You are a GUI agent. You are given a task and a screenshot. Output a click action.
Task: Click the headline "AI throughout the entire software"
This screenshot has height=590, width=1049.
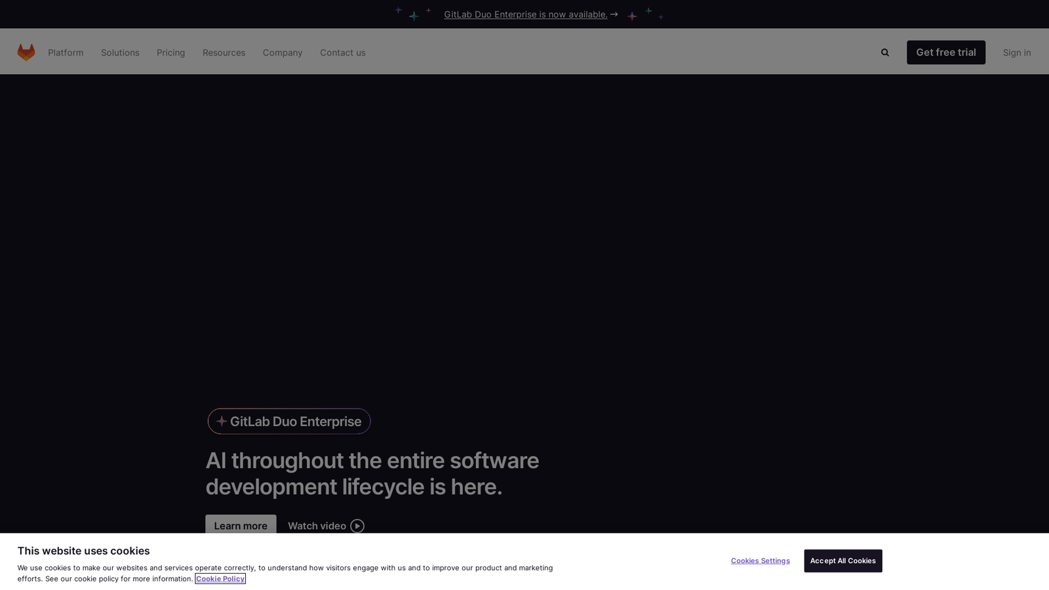pyautogui.click(x=372, y=460)
